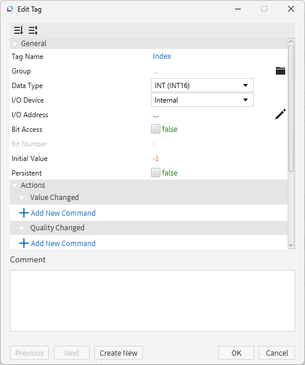The height and width of the screenshot is (365, 305).
Task: Toggle the Bit Access checkbox
Action: pyautogui.click(x=156, y=129)
